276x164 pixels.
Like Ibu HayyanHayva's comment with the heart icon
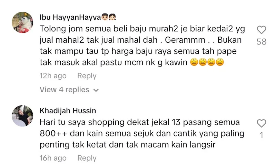pyautogui.click(x=262, y=30)
